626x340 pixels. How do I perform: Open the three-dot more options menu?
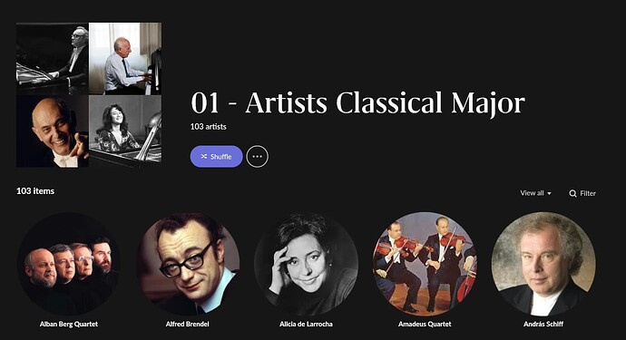pos(258,157)
